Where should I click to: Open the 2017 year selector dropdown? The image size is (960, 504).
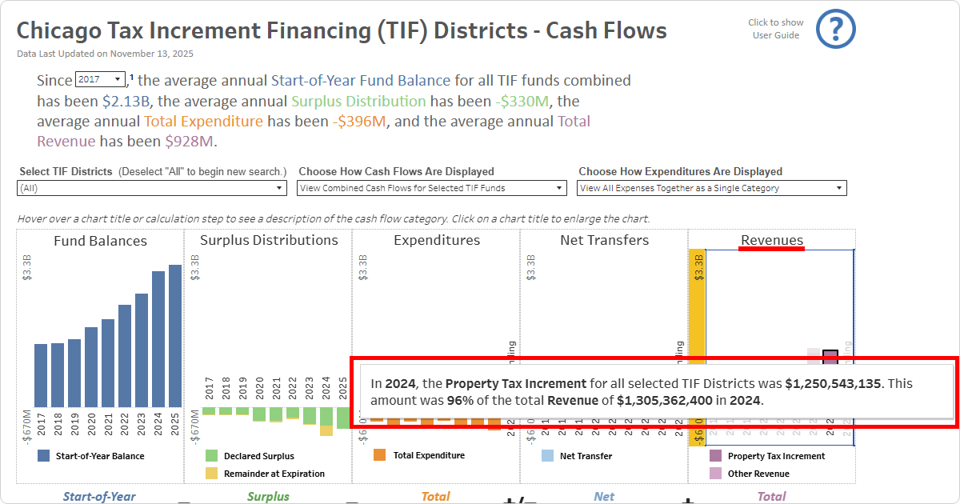pos(102,80)
